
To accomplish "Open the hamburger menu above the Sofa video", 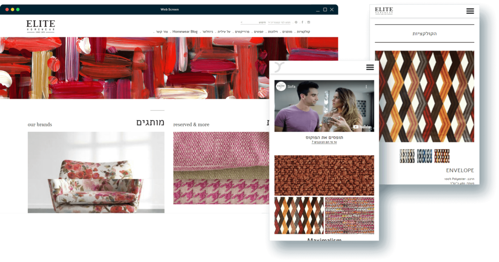I will [x=370, y=67].
